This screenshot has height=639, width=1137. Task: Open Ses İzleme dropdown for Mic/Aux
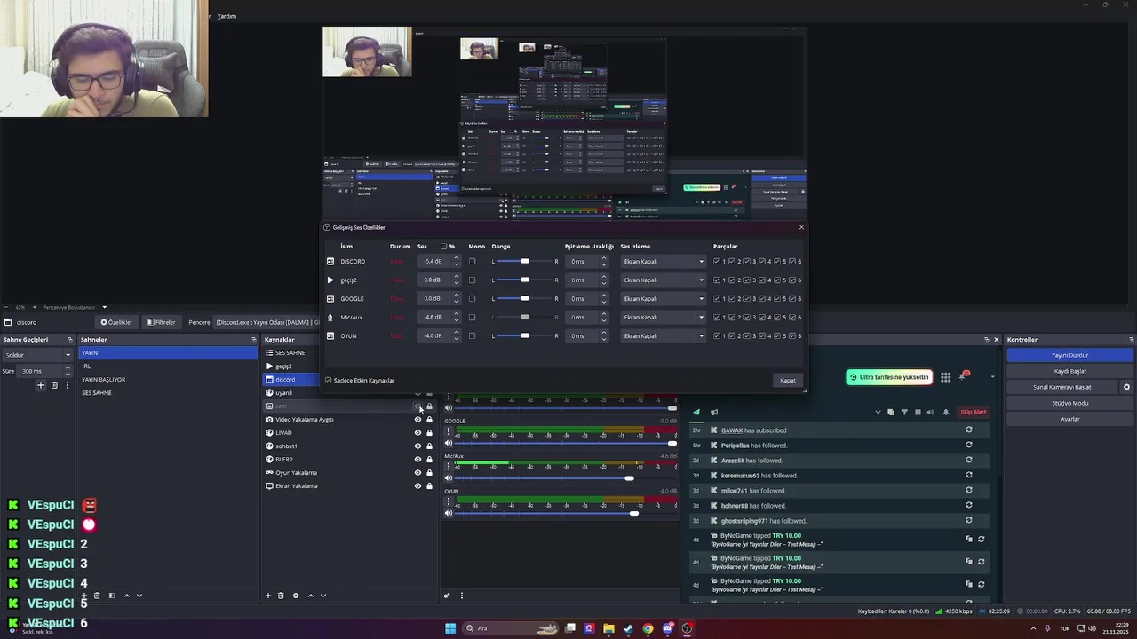click(x=664, y=317)
